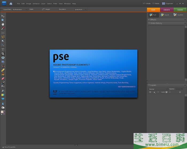Select the Paint Bucket tool
Viewport: 187px width, 149px height.
pyautogui.click(x=3, y=91)
